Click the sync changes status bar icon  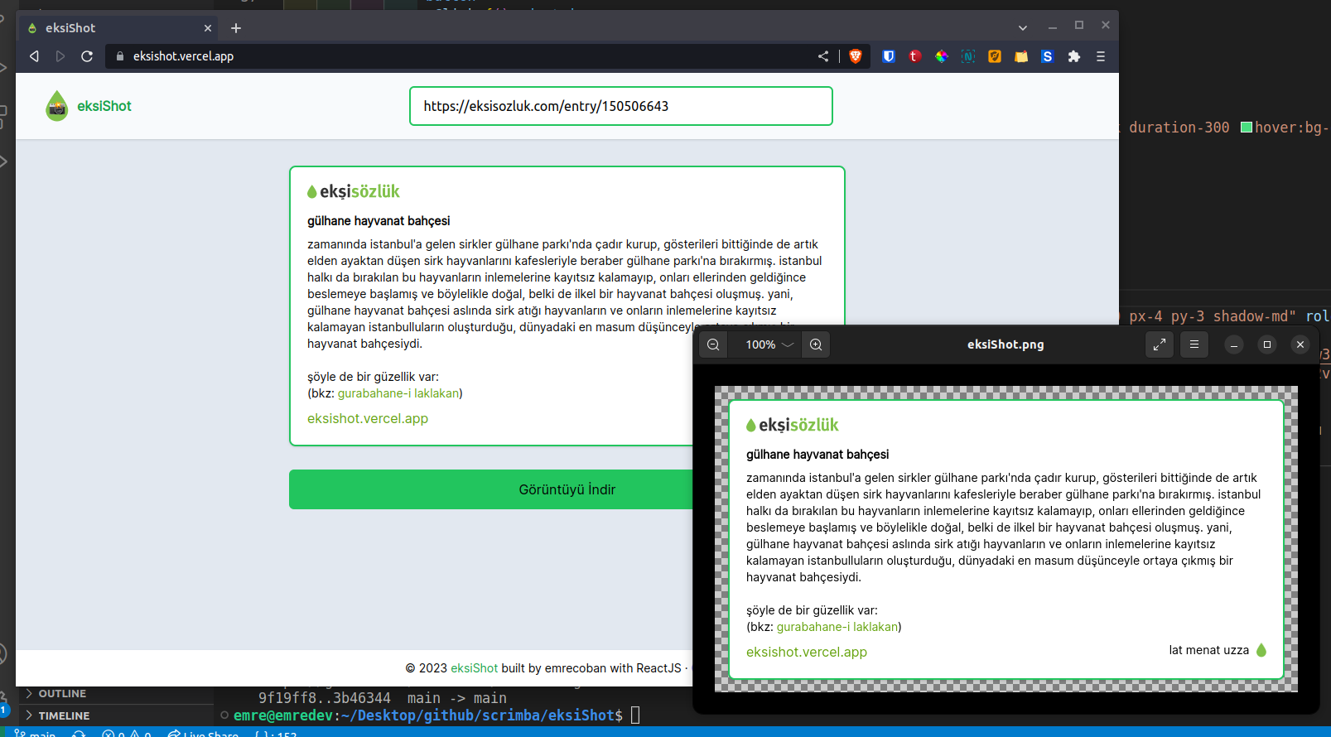point(79,734)
